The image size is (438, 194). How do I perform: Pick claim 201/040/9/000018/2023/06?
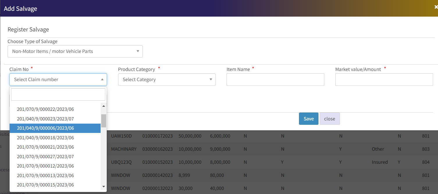pos(45,138)
